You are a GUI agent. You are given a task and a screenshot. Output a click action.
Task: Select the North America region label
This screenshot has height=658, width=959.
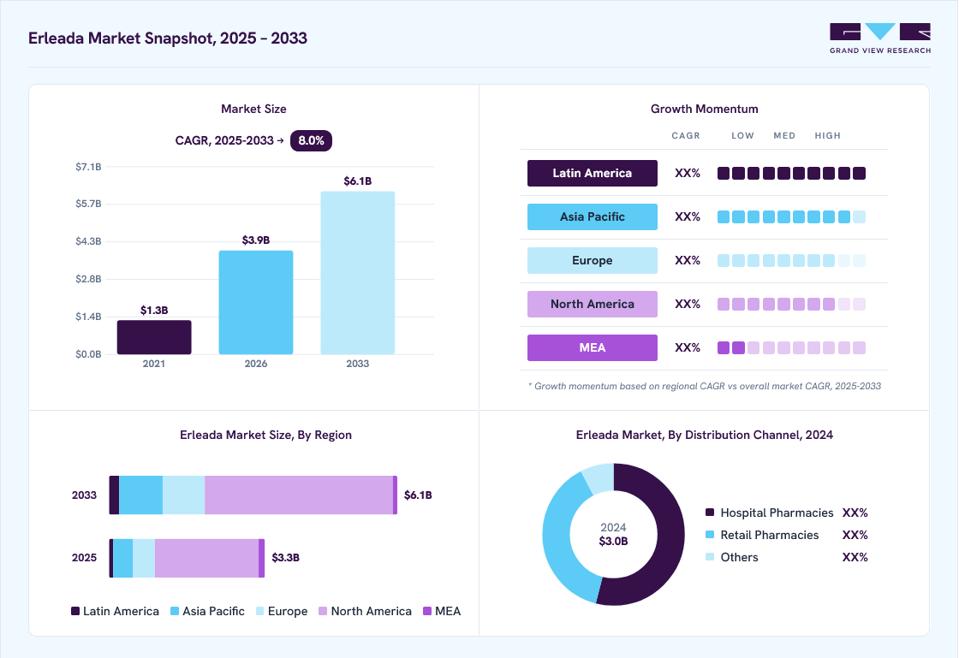click(x=592, y=304)
